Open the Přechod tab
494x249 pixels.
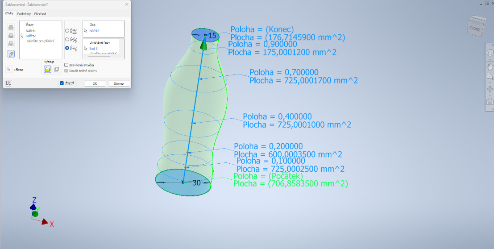(40, 14)
